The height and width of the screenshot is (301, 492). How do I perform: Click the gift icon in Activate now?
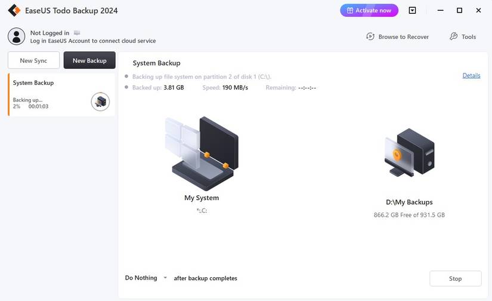coord(349,10)
